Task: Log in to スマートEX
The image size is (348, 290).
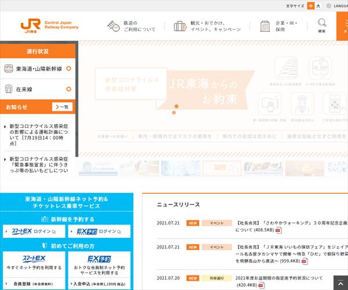Action: pyautogui.click(x=34, y=231)
